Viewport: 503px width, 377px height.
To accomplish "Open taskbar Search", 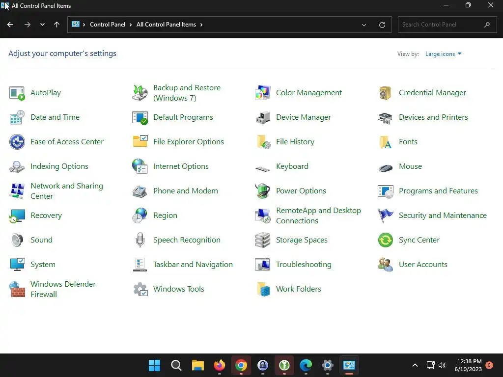I will [x=176, y=365].
